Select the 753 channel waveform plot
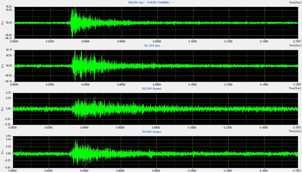 (155, 152)
